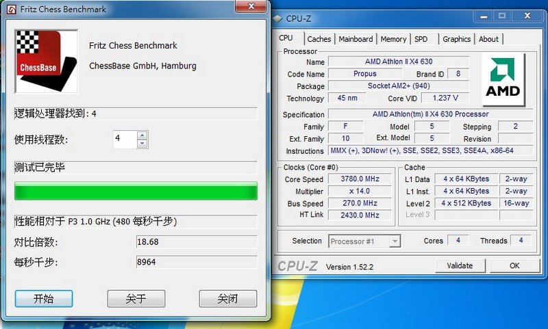Click the Multiplier value x 14.0
548x329 pixels.
[x=360, y=192]
